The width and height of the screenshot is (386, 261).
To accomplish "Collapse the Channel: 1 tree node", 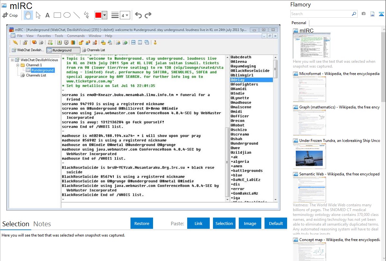I will click(18, 65).
